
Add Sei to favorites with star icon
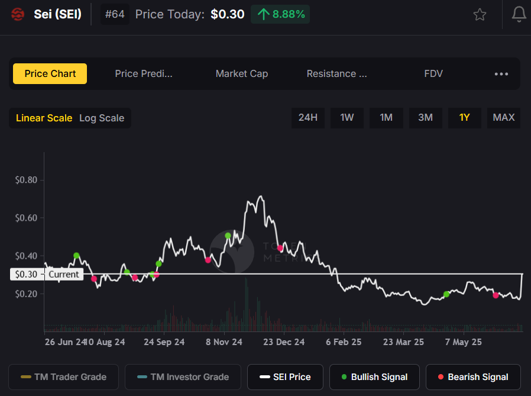point(480,15)
